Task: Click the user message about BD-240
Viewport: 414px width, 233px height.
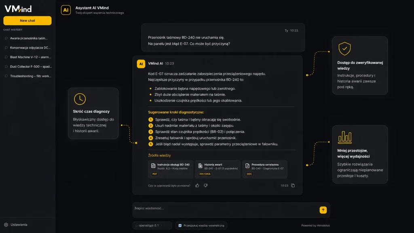Action: (x=223, y=38)
